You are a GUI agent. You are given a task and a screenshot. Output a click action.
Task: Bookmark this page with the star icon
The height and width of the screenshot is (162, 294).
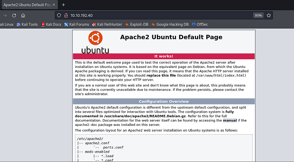[269, 15]
